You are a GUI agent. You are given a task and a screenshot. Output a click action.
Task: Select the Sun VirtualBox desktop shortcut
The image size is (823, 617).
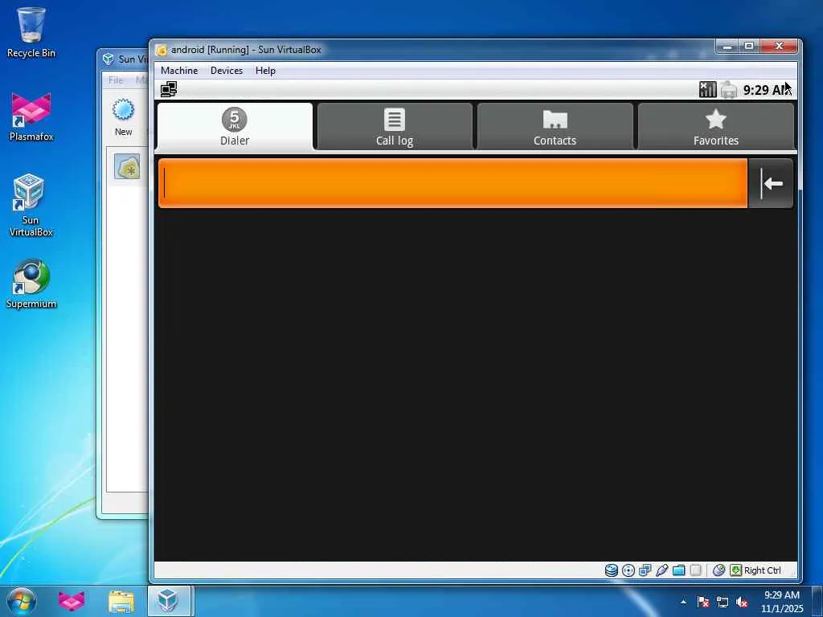click(x=31, y=206)
